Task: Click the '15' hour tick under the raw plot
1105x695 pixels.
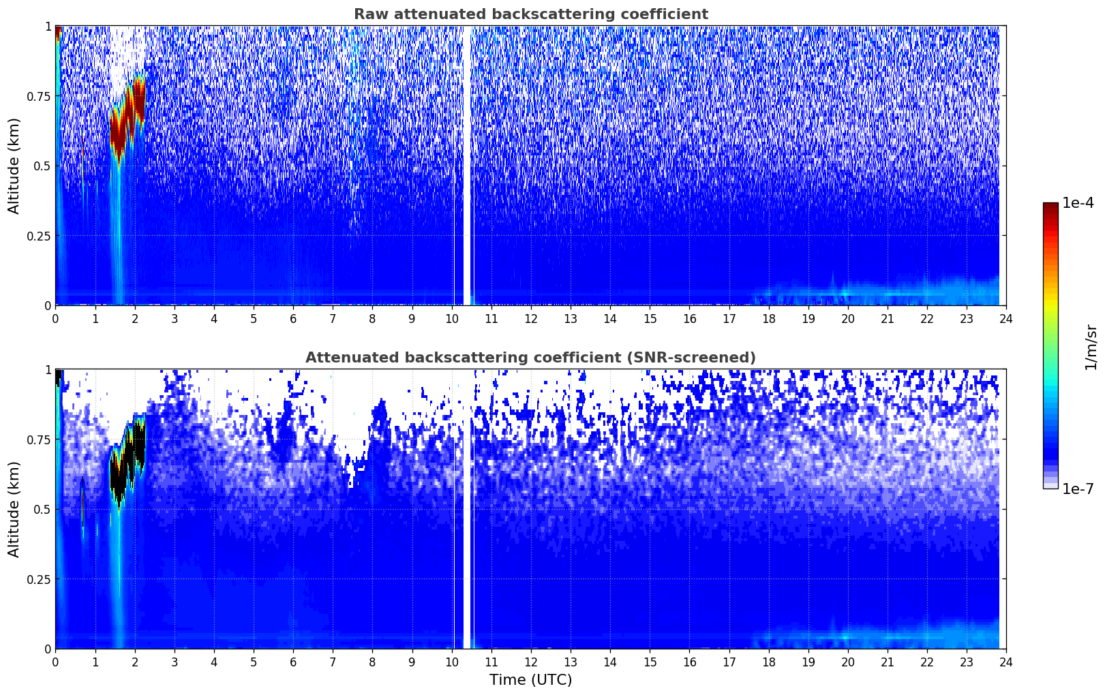Action: (x=650, y=318)
